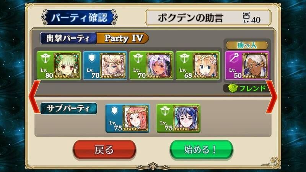Select the blue-haired level 75 sub character
The width and height of the screenshot is (306, 172).
click(178, 118)
